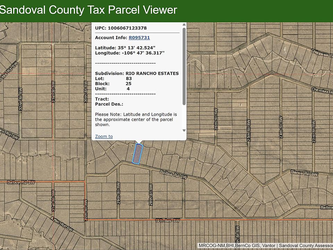Click the 29th St SW street label
Screen dimensions: 333x250
coord(118,193)
